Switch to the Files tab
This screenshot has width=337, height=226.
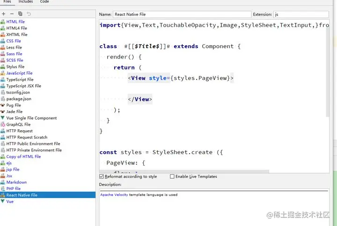point(7,2)
